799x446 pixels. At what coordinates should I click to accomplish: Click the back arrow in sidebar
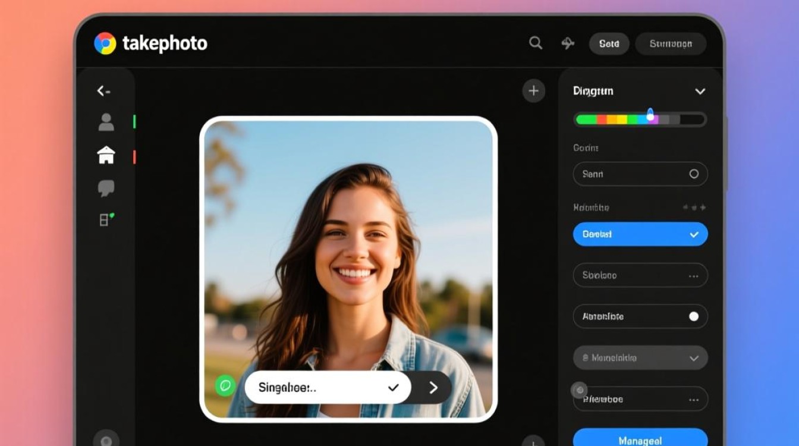coord(103,91)
